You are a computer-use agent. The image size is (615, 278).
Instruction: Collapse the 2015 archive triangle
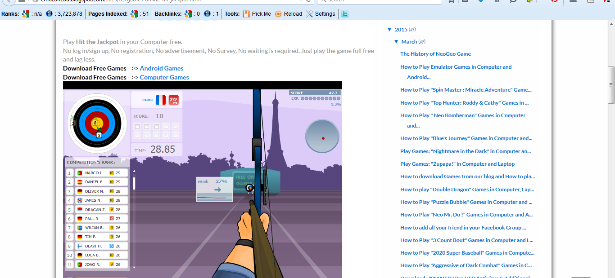pyautogui.click(x=389, y=30)
